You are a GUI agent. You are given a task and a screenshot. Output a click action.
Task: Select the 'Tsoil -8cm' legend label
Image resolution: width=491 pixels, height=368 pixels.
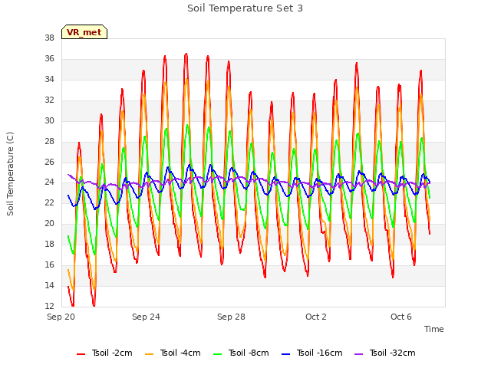(x=249, y=353)
